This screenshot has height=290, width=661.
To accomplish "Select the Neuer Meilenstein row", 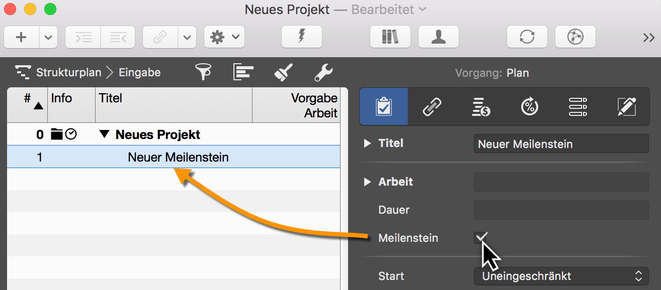I will (178, 157).
